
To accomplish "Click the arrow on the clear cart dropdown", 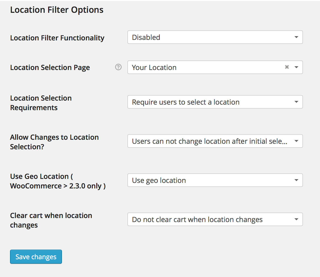I will click(296, 219).
